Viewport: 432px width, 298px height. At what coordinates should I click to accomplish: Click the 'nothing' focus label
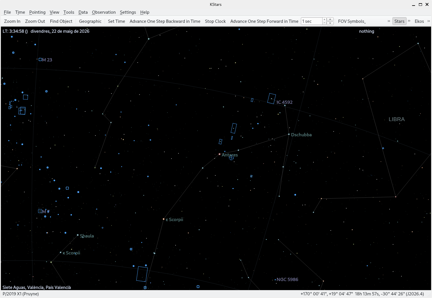tap(366, 31)
